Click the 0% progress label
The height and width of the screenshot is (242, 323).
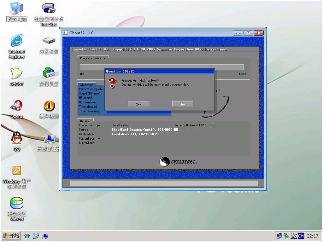pos(82,74)
